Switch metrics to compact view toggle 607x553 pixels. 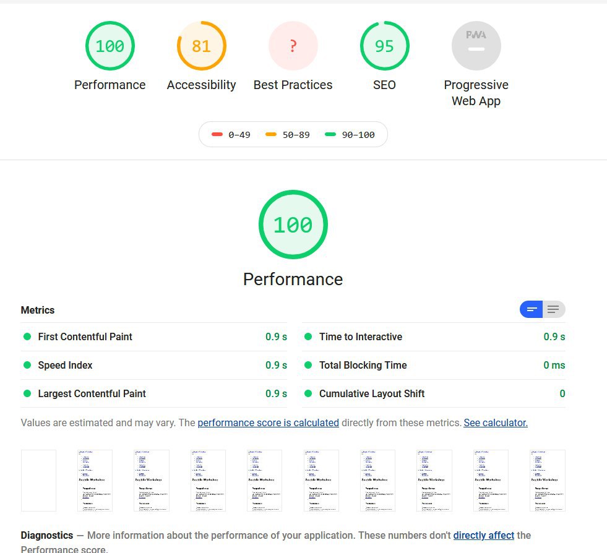click(x=531, y=309)
